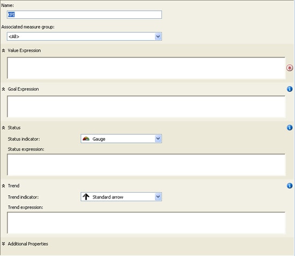The image size is (295, 256).
Task: Collapse the Trend section chevron
Action: (3, 186)
